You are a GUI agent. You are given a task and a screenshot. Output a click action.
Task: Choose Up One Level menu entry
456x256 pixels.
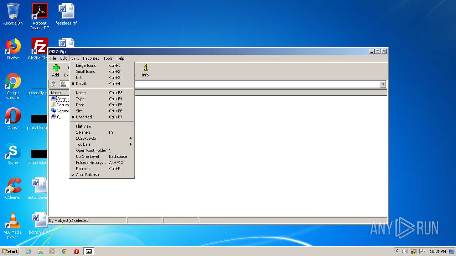click(x=102, y=156)
